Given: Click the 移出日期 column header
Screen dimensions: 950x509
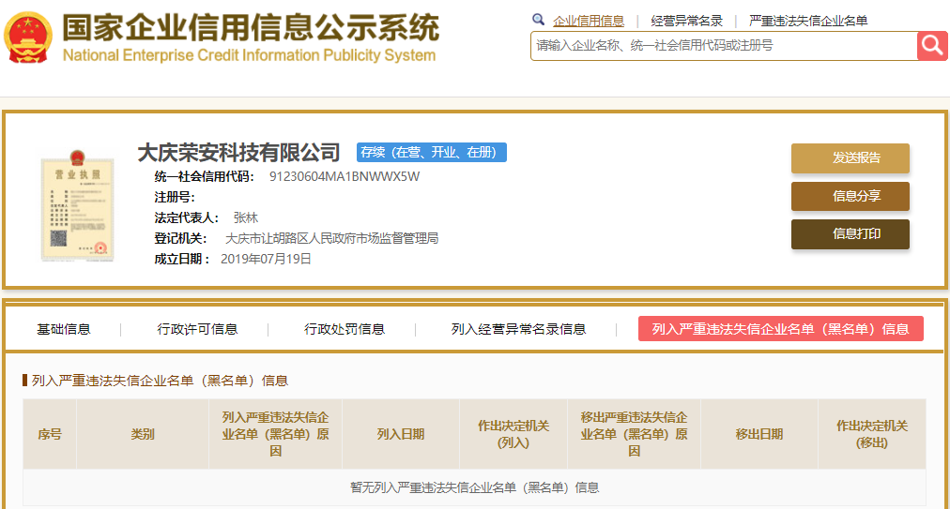Looking at the screenshot, I should (759, 434).
